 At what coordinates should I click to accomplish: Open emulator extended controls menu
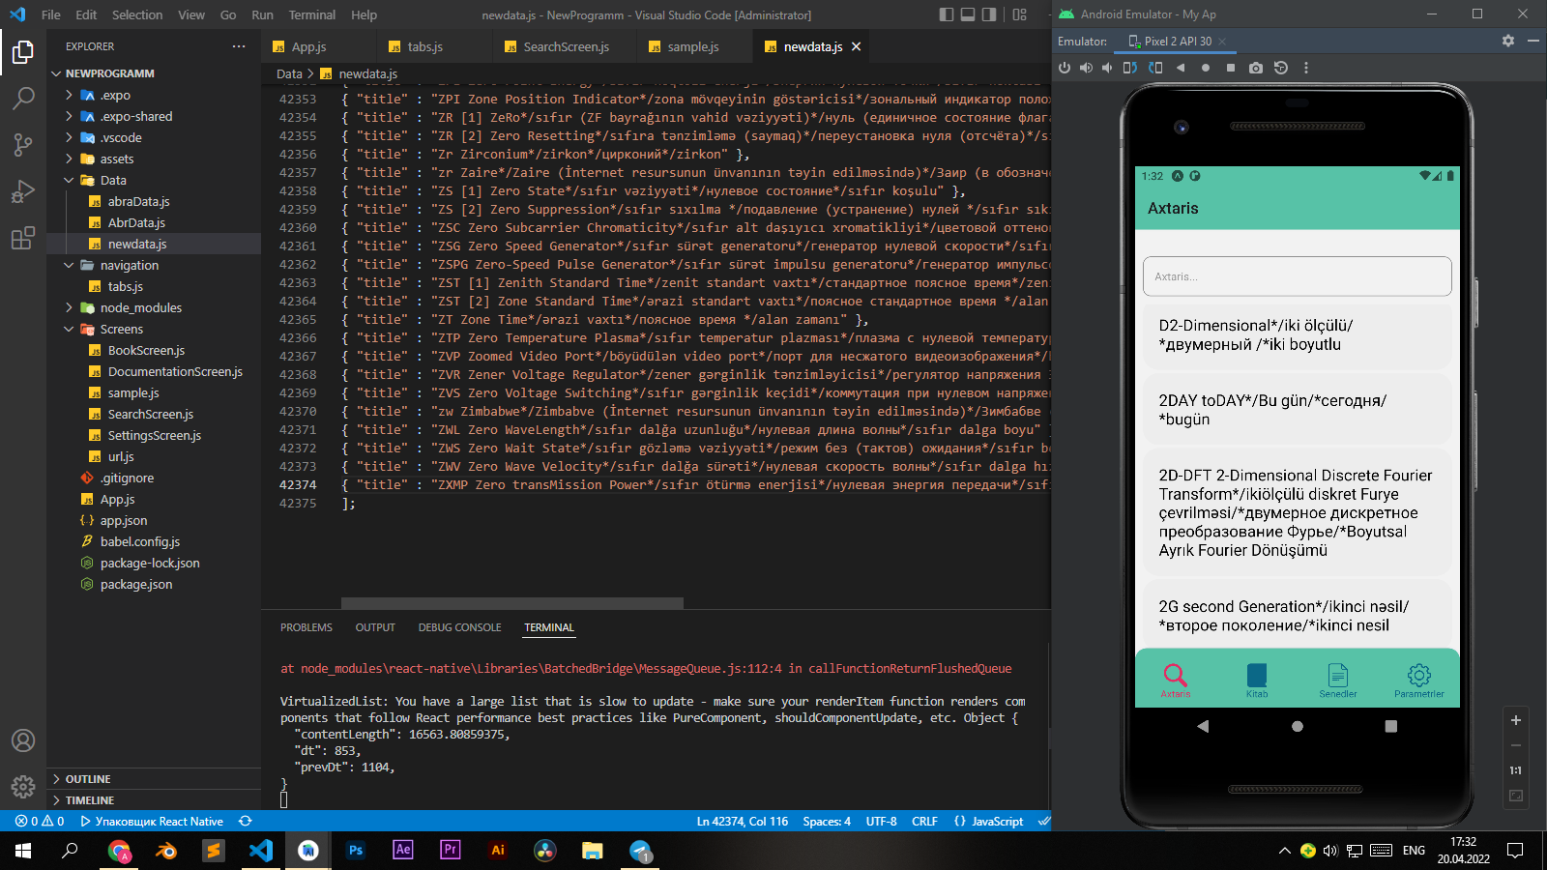[1306, 68]
